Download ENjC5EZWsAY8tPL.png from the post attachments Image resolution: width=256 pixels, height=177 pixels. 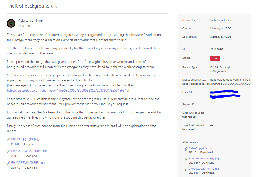[x=30, y=168]
